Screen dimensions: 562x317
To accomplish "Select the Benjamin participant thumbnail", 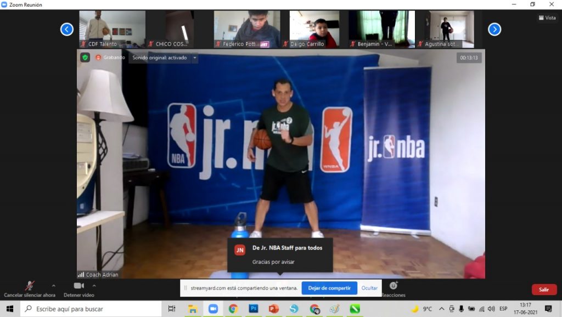I will [382, 30].
